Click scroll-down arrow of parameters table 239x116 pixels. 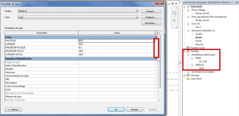pyautogui.click(x=159, y=100)
